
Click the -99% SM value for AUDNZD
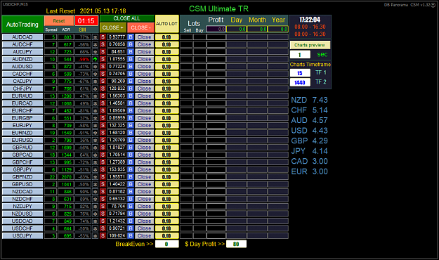pyautogui.click(x=83, y=59)
